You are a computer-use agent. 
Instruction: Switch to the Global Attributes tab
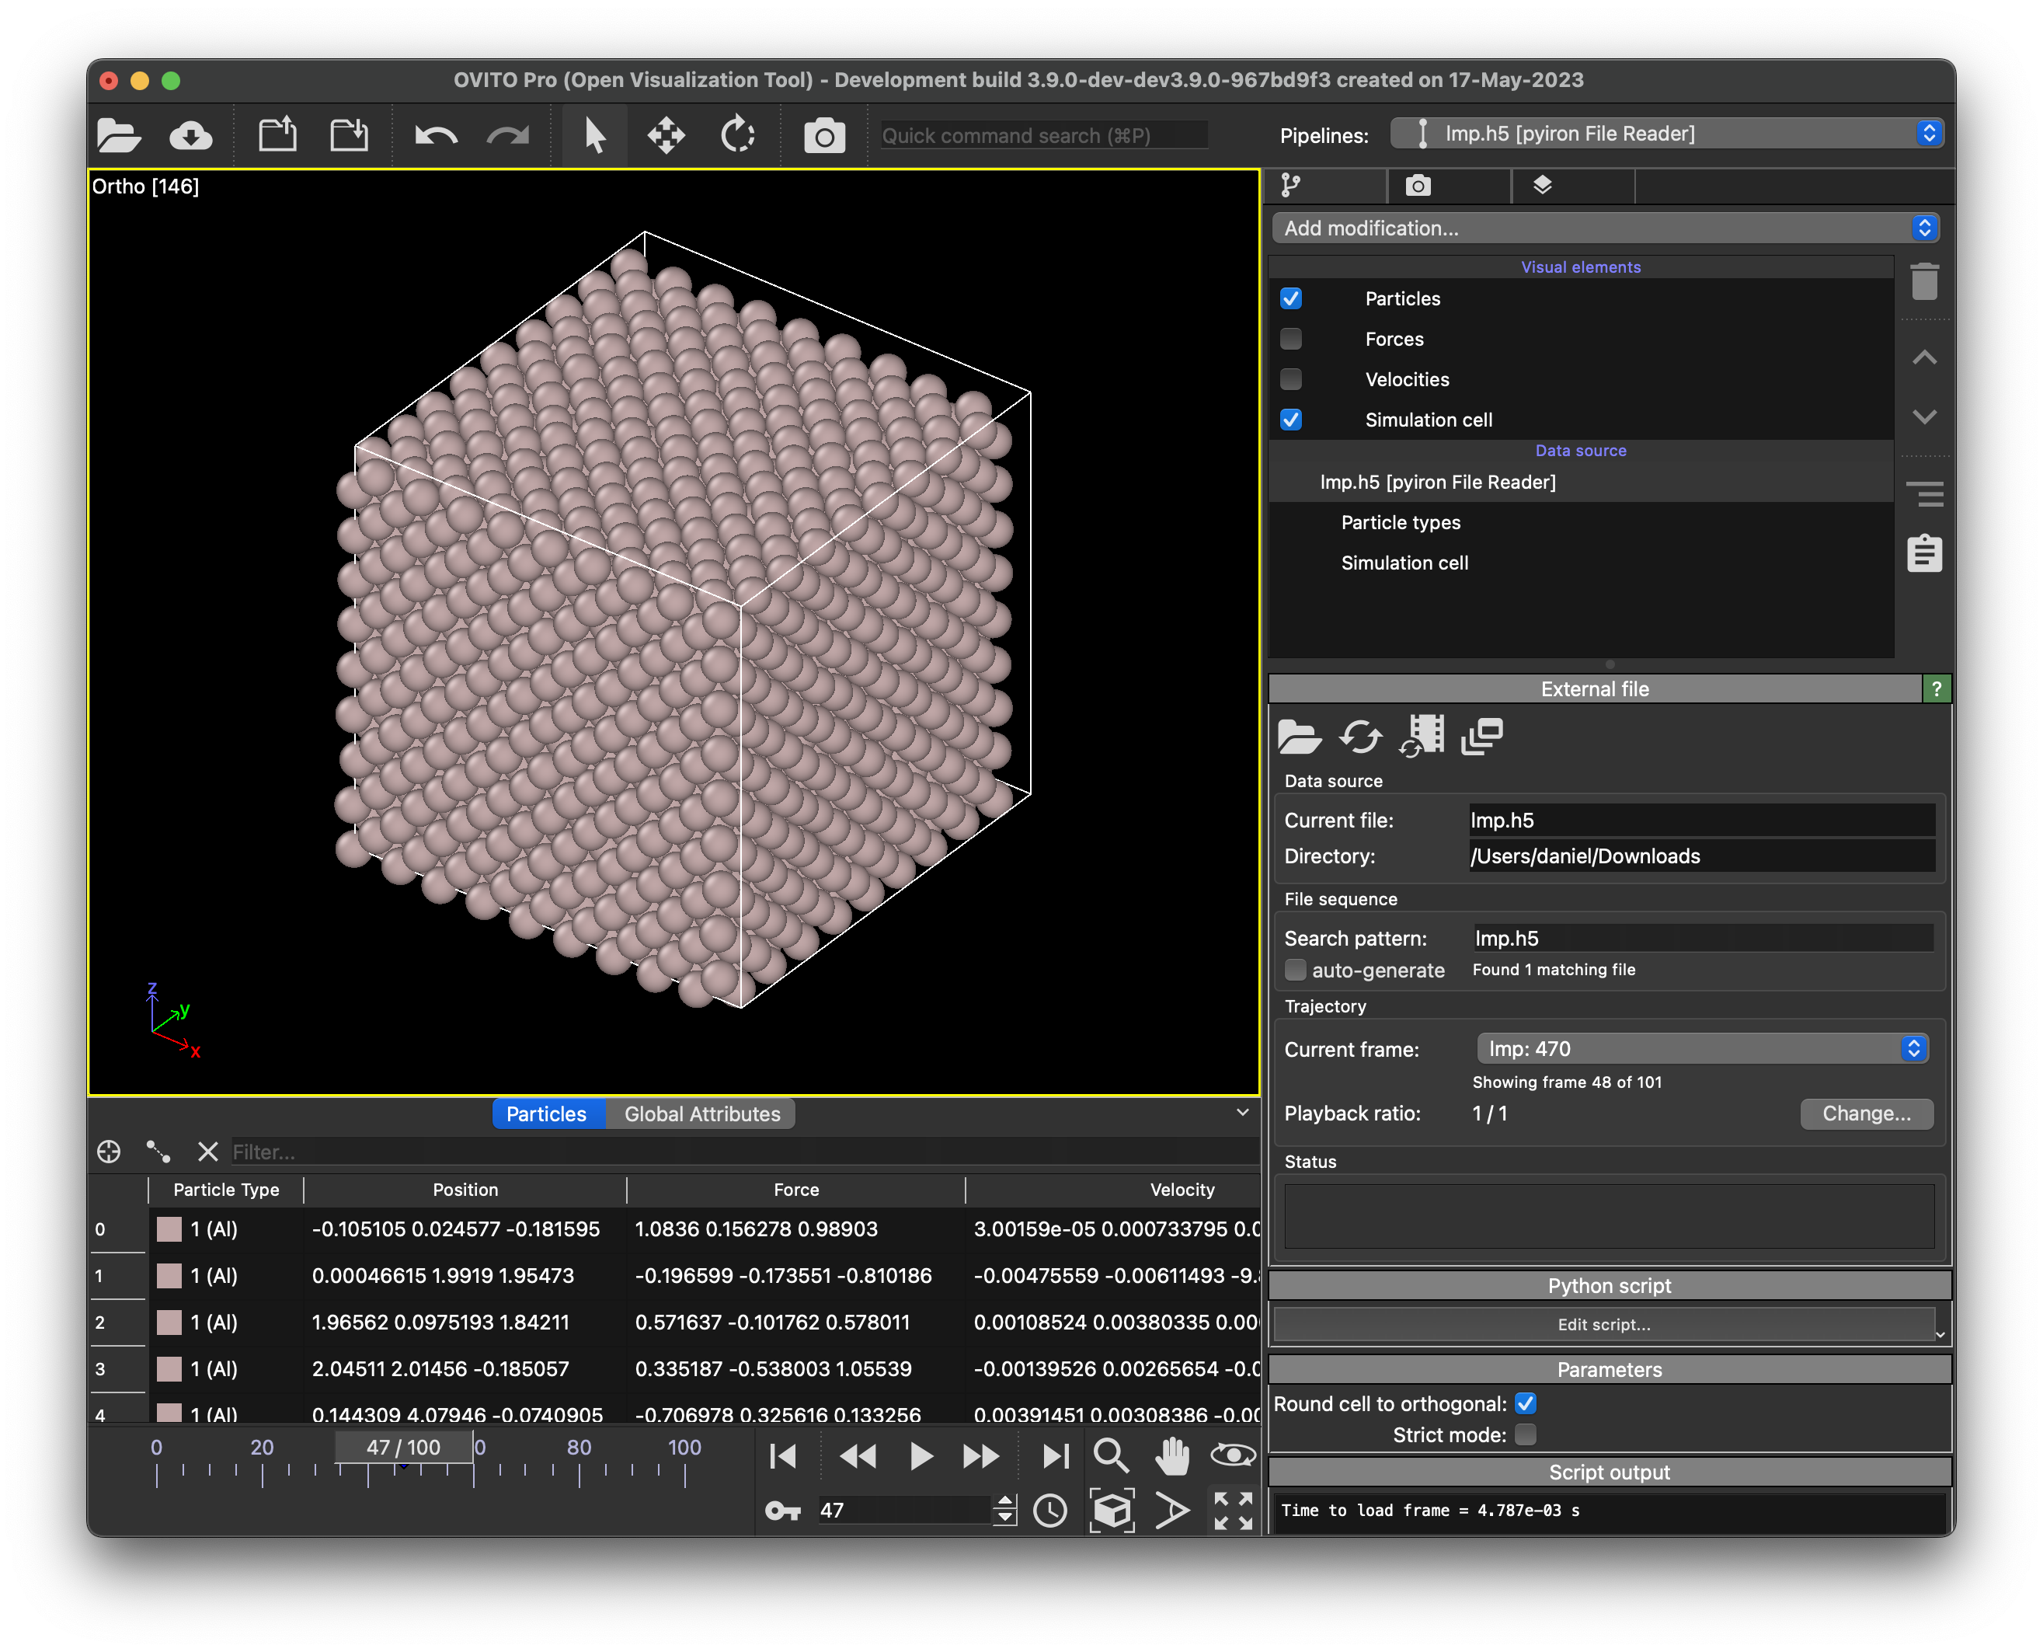click(x=702, y=1114)
